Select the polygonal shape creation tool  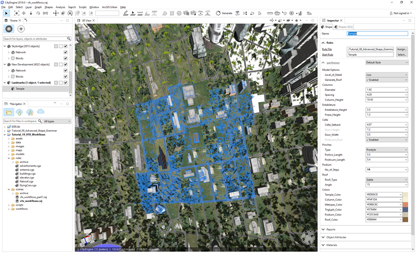pyautogui.click(x=165, y=13)
